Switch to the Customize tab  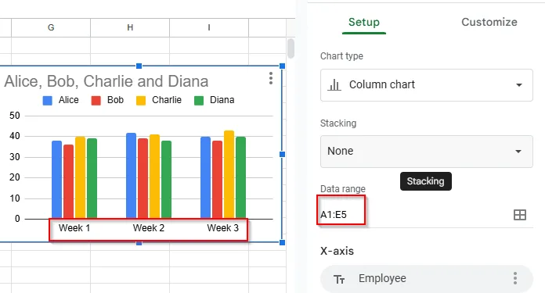pyautogui.click(x=489, y=22)
